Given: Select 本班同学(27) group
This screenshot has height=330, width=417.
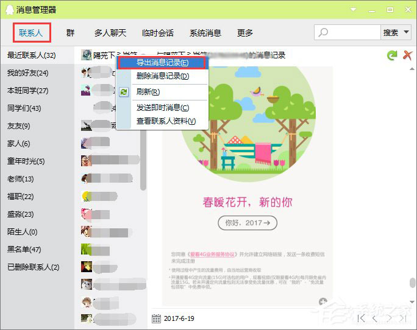Looking at the screenshot, I should pos(37,91).
